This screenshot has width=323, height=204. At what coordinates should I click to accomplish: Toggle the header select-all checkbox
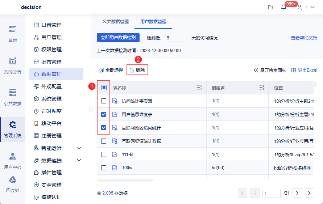(104, 88)
